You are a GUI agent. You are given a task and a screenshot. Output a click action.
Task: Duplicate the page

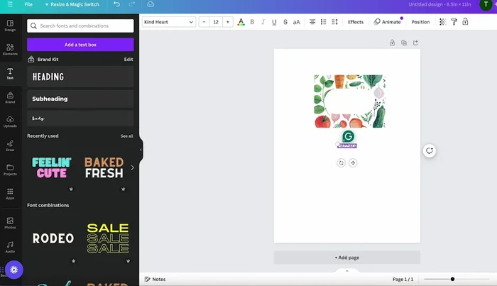(404, 43)
